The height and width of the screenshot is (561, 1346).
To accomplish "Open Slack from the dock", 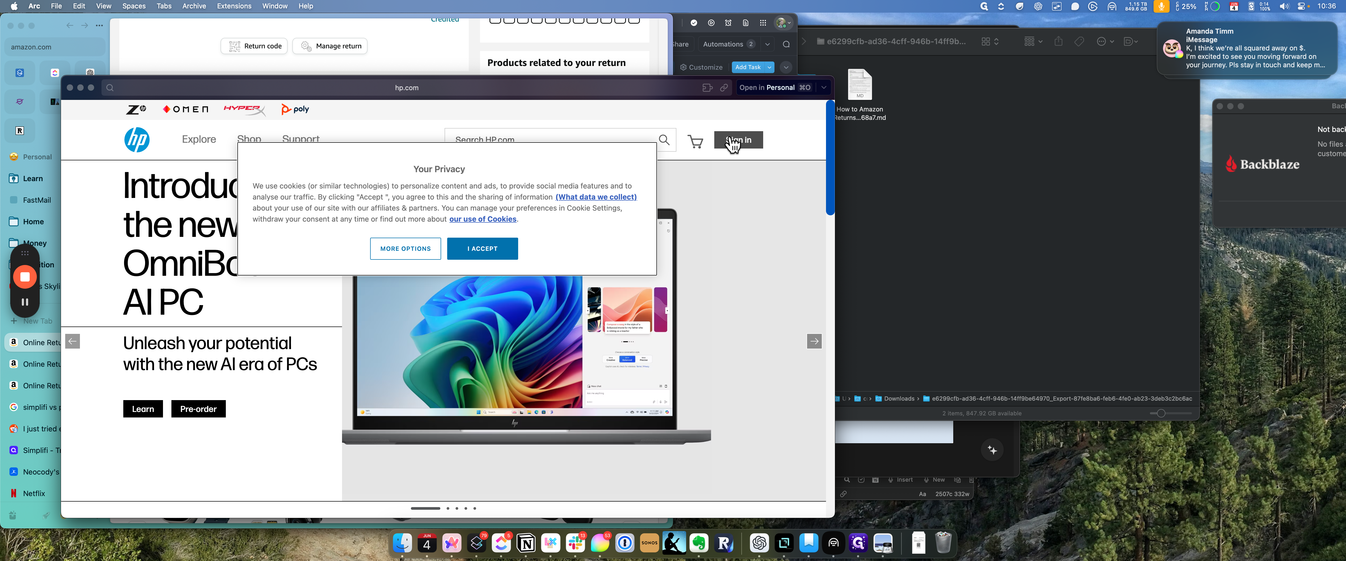I will (575, 543).
